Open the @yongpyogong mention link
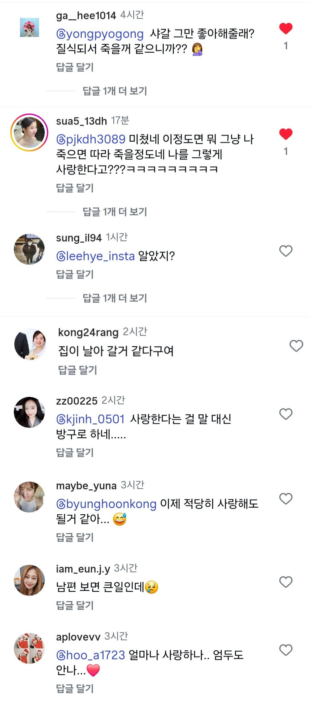This screenshot has height=710, width=310. (100, 34)
